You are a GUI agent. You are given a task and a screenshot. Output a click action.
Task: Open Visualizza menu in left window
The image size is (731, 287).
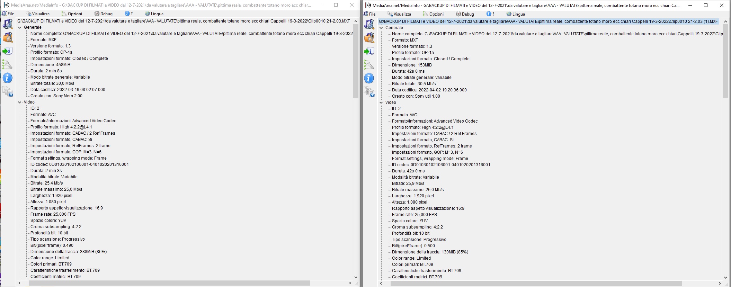[x=38, y=14]
